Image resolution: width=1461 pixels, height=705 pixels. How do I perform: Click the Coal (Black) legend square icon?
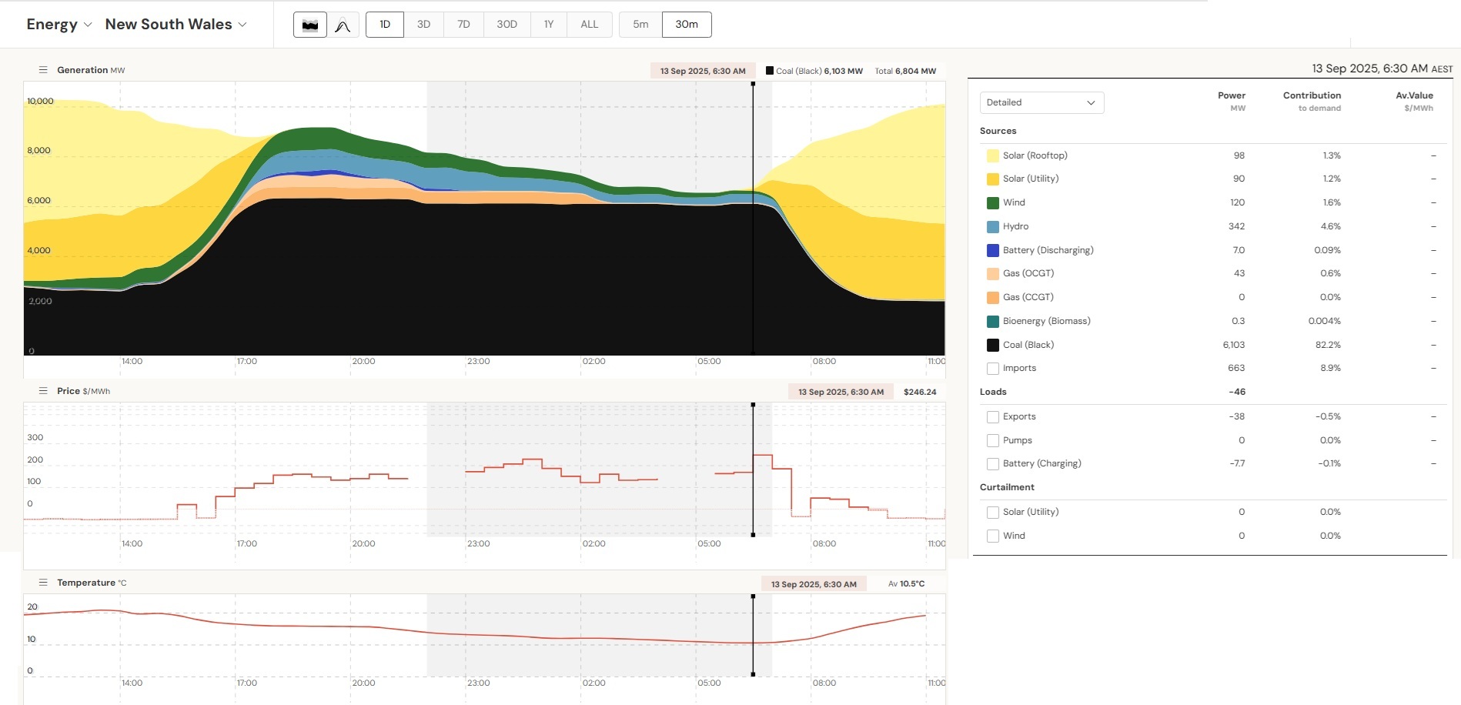(x=768, y=70)
